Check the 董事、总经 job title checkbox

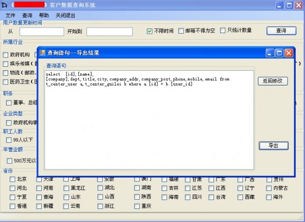click(x=9, y=102)
